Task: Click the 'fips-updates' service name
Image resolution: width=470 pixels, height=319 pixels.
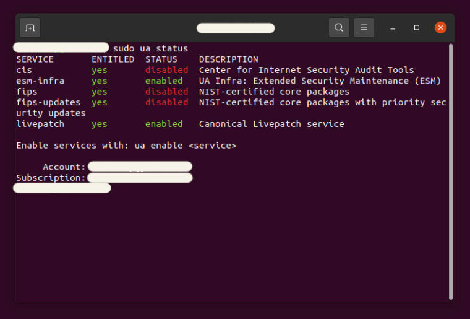Action: [x=48, y=102]
